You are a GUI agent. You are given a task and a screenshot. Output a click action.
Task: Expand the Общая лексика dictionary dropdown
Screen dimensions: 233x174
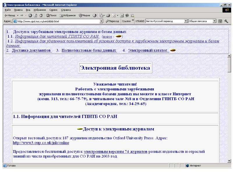(x=215, y=21)
